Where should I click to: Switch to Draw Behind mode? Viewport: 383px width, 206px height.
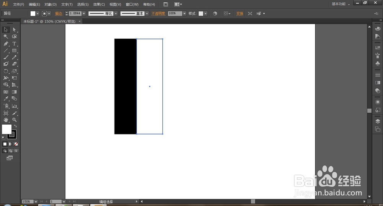10,151
